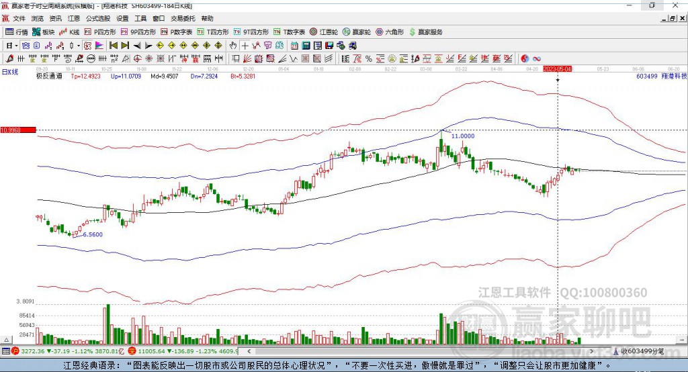The height and width of the screenshot is (372, 688).
Task: Click the red compass star tool
Action: 148,59
